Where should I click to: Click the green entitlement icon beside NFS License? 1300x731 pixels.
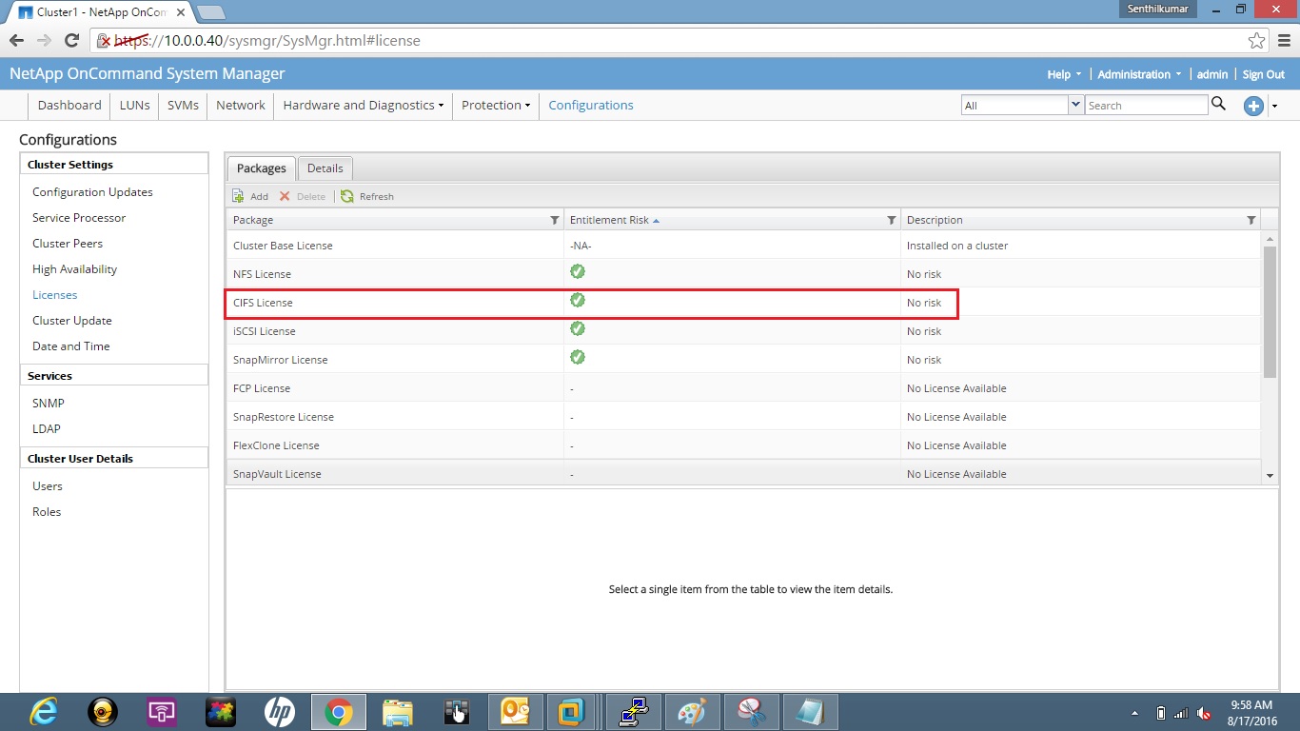(577, 274)
